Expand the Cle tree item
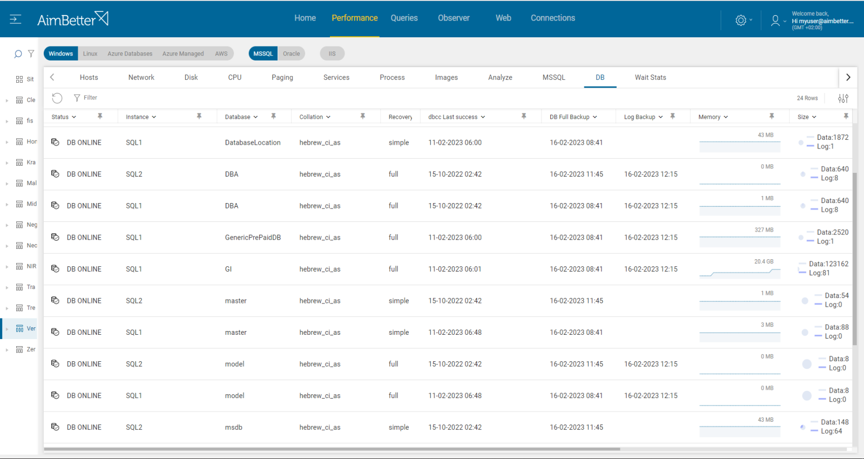This screenshot has width=864, height=459. (6, 100)
